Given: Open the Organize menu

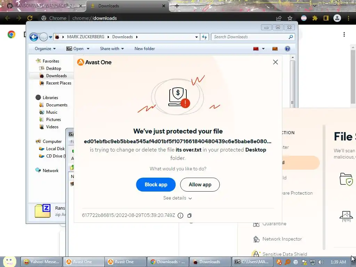Looking at the screenshot, I should pos(45,49).
